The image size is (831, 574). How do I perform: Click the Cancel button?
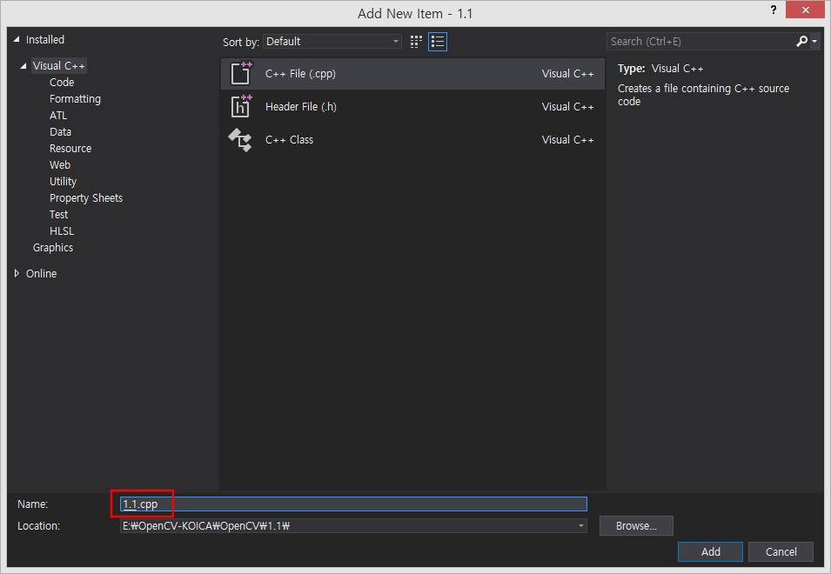[781, 551]
